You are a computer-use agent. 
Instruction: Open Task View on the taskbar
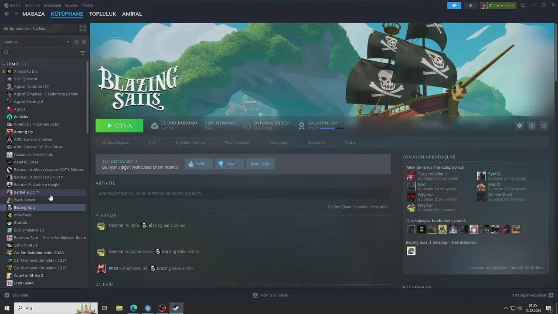105,308
